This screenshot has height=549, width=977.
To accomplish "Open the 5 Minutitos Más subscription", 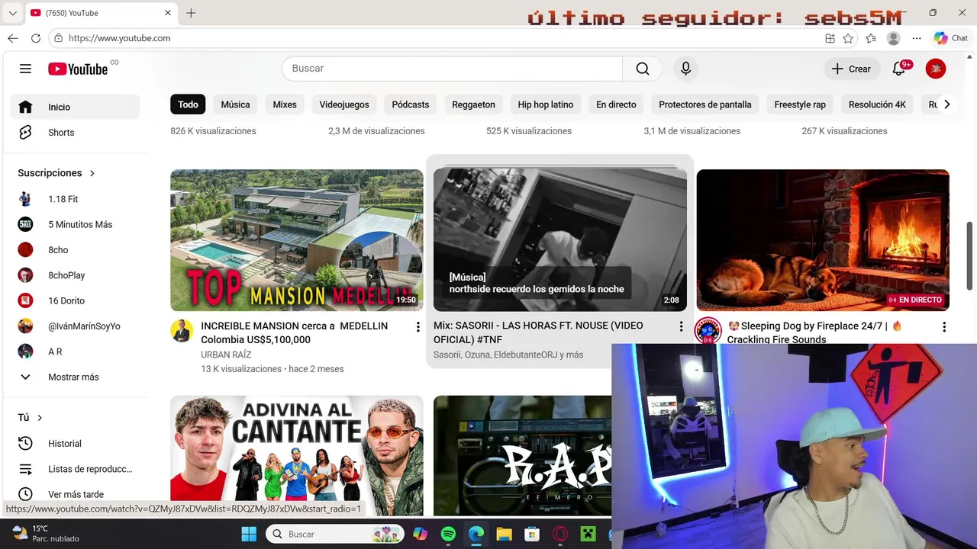I will (75, 224).
